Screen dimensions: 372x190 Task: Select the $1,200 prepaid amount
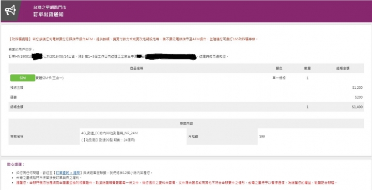pos(358,88)
